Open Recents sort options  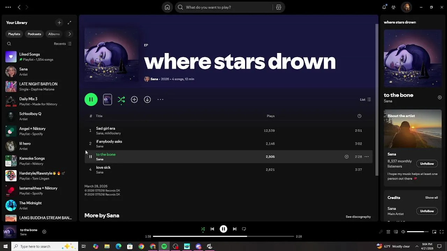(63, 44)
